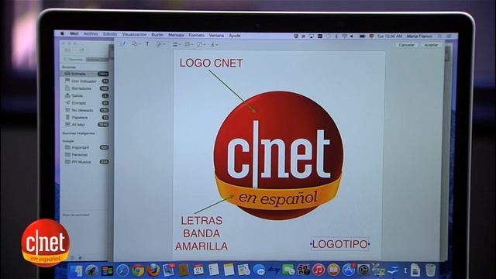Select the Borradores mailbox
496x279 pixels.
tap(85, 88)
